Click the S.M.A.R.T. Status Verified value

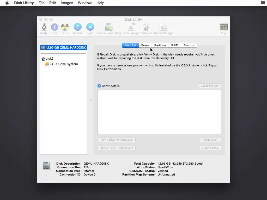(x=163, y=171)
